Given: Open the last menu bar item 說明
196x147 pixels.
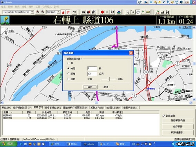Looking at the screenshot, I should pyautogui.click(x=56, y=7).
